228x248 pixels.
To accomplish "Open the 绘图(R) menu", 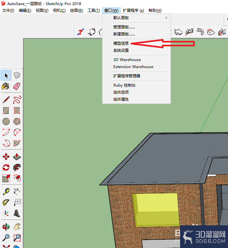I will click(x=76, y=11).
